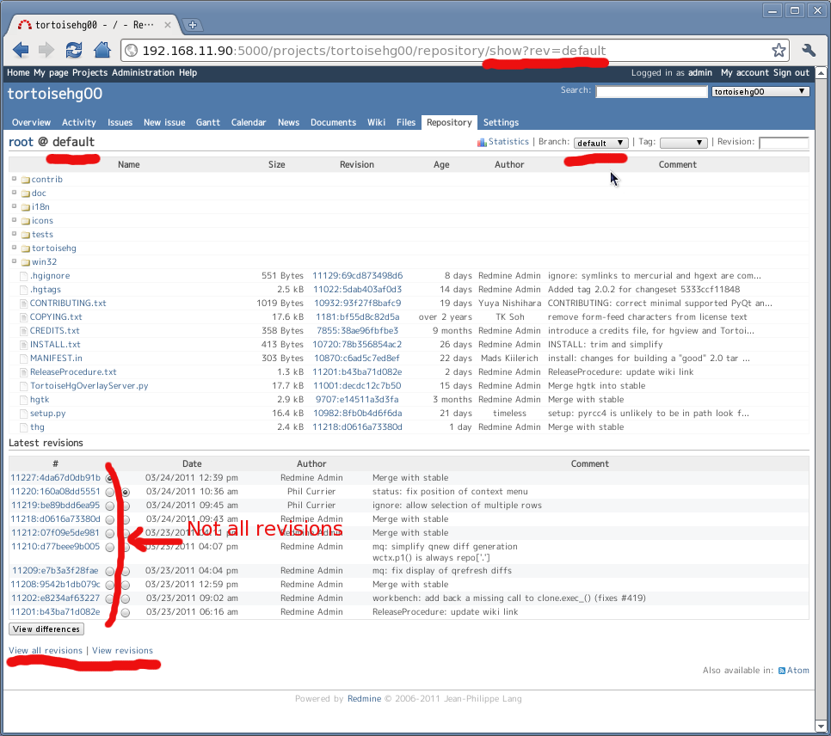831x736 pixels.
Task: Click the Atom feed icon
Action: pos(782,671)
